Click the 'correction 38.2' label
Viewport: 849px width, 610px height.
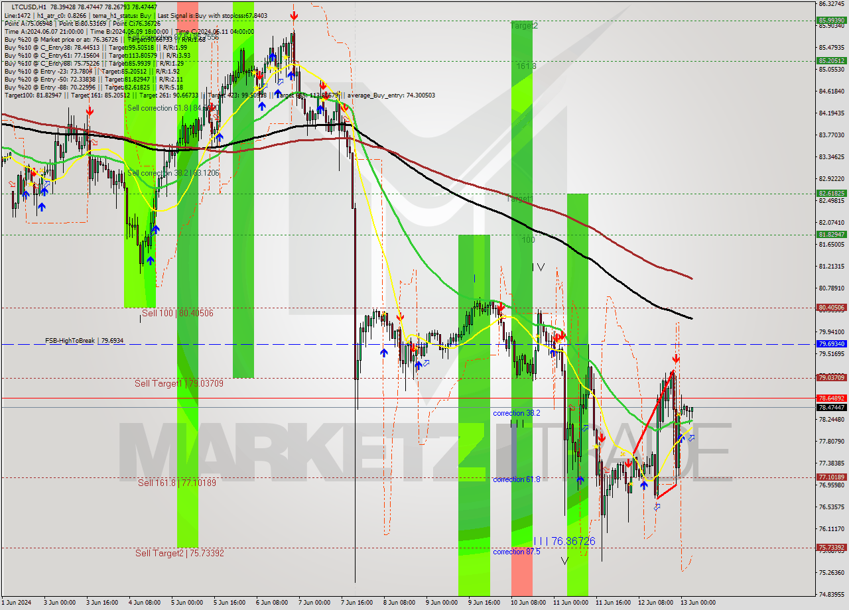point(517,413)
